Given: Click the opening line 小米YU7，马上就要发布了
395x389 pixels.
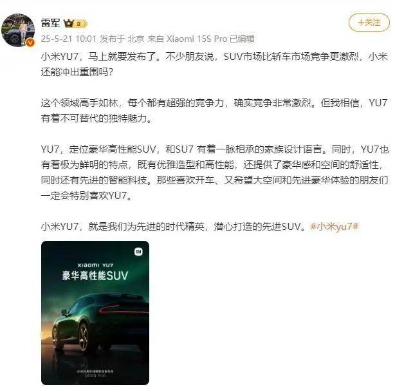Looking at the screenshot, I should 100,57.
